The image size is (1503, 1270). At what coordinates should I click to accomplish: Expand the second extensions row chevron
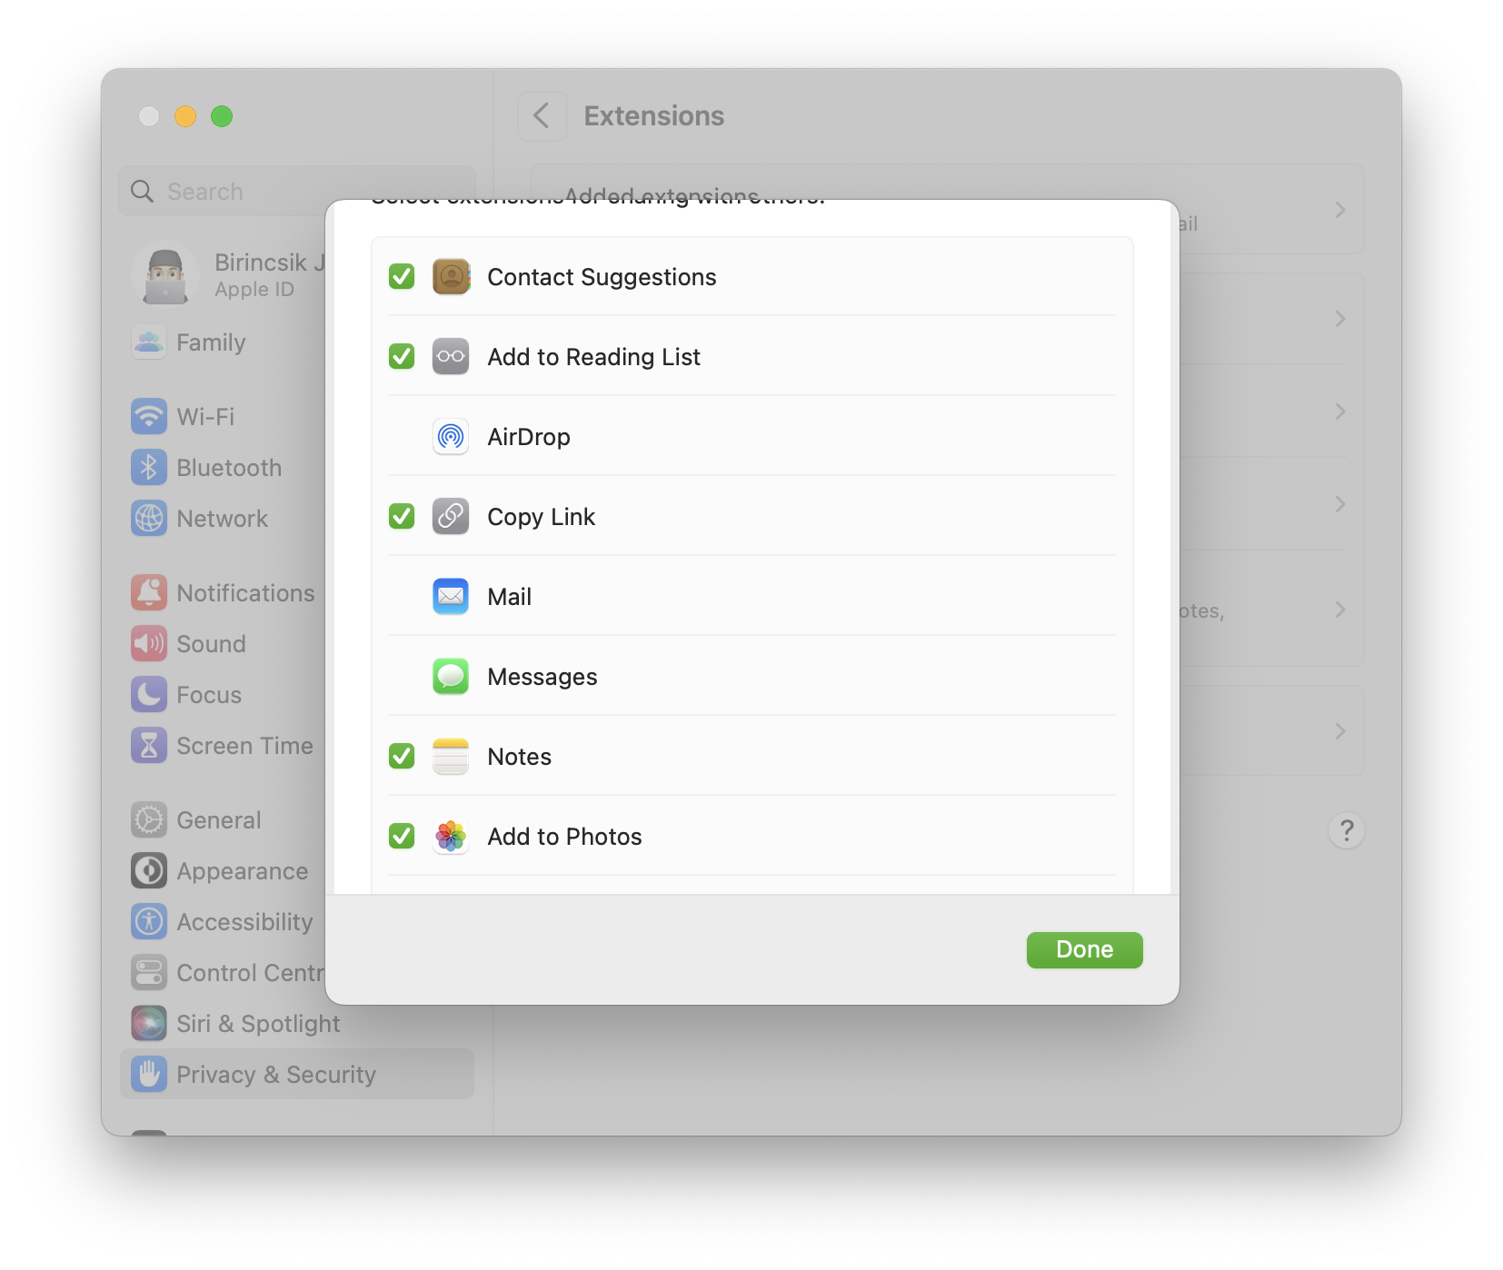1340,319
